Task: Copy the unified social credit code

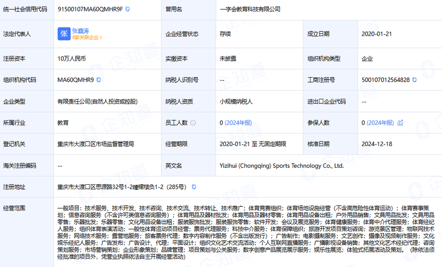Action: 128,9
